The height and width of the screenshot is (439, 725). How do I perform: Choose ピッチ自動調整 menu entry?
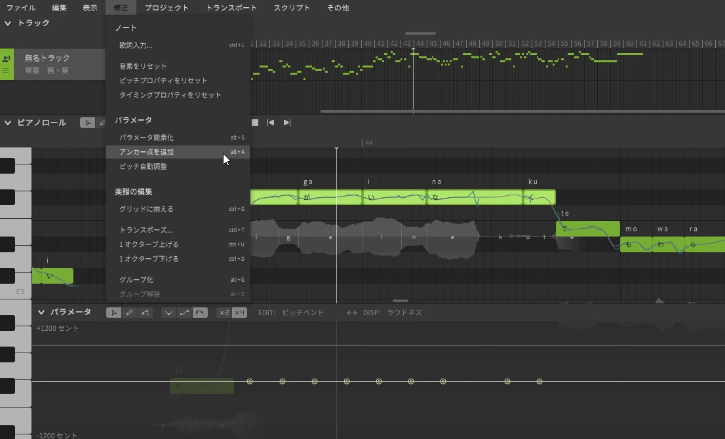[178, 166]
